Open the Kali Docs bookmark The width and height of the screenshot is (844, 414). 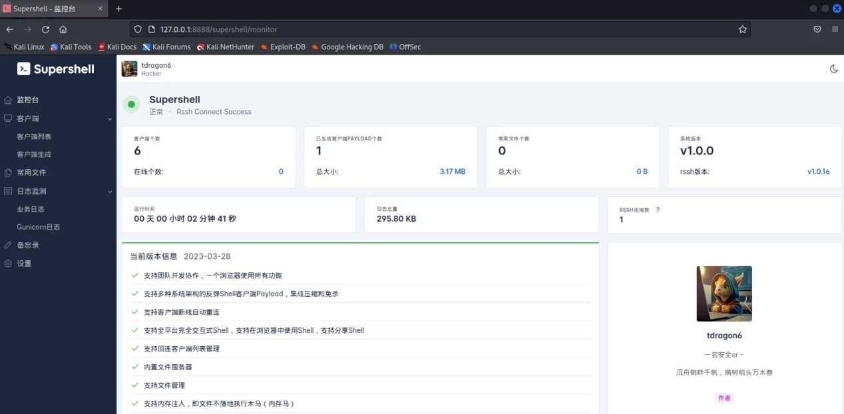117,47
